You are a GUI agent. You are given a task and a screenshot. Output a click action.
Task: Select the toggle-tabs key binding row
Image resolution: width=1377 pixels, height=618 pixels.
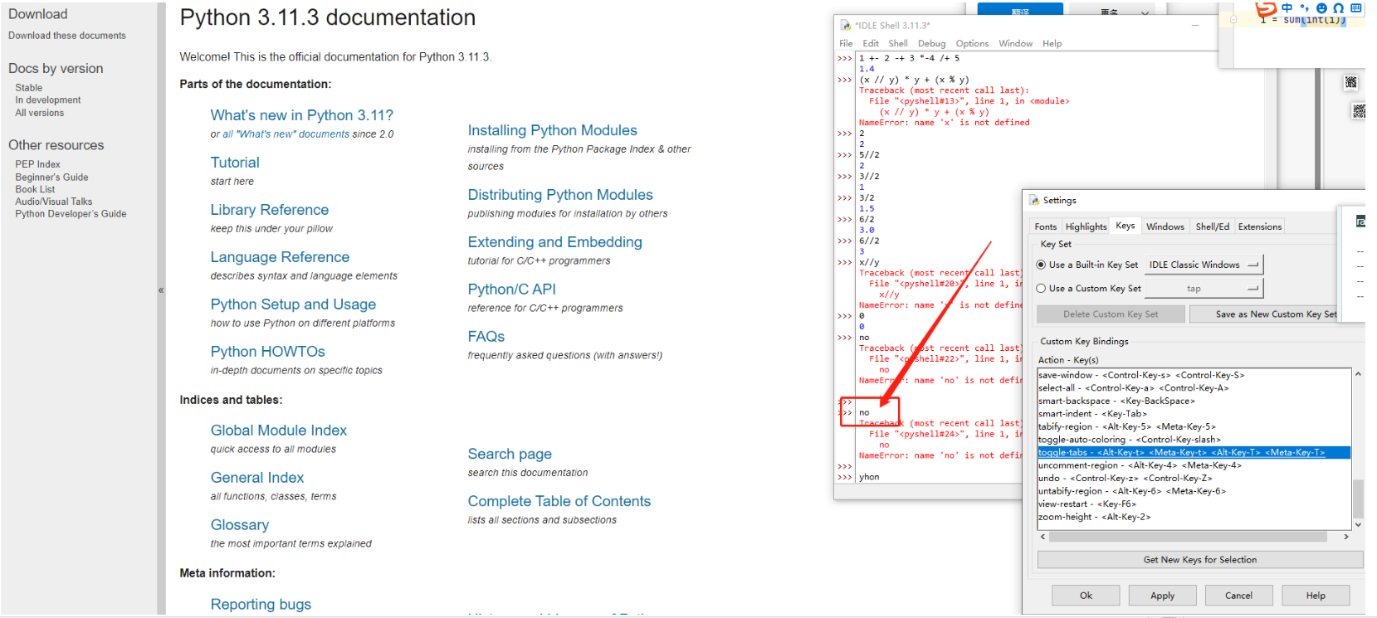point(1194,452)
